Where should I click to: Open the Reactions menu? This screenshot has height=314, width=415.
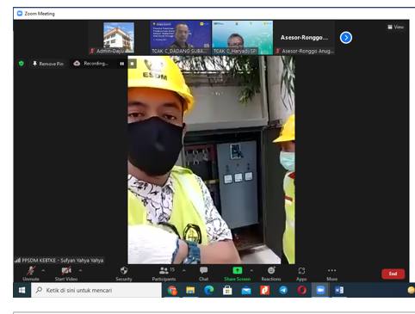pyautogui.click(x=271, y=274)
